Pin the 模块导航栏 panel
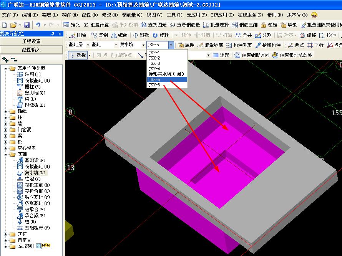Screen dimensions: 342x256 (x=53, y=34)
